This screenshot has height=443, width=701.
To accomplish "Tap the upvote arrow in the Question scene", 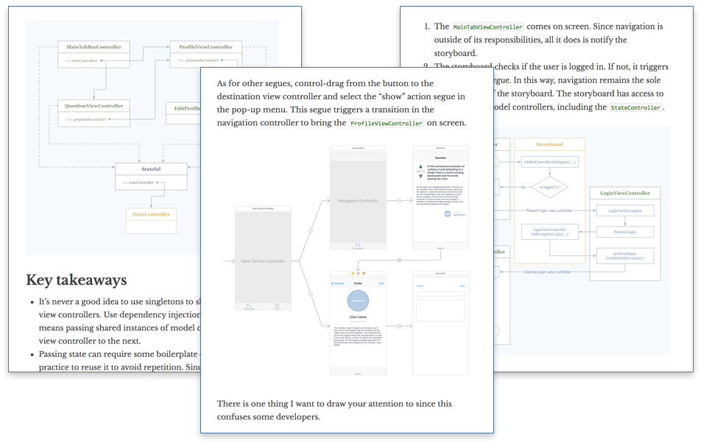I will [420, 166].
